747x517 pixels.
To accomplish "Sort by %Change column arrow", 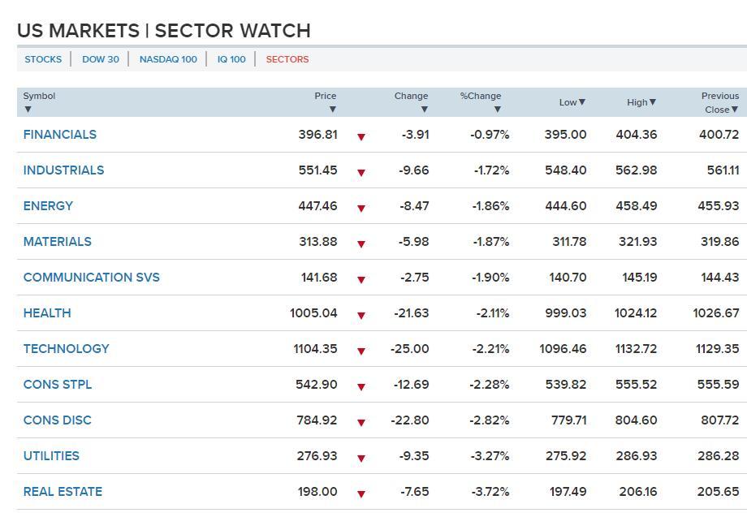I will click(x=497, y=110).
